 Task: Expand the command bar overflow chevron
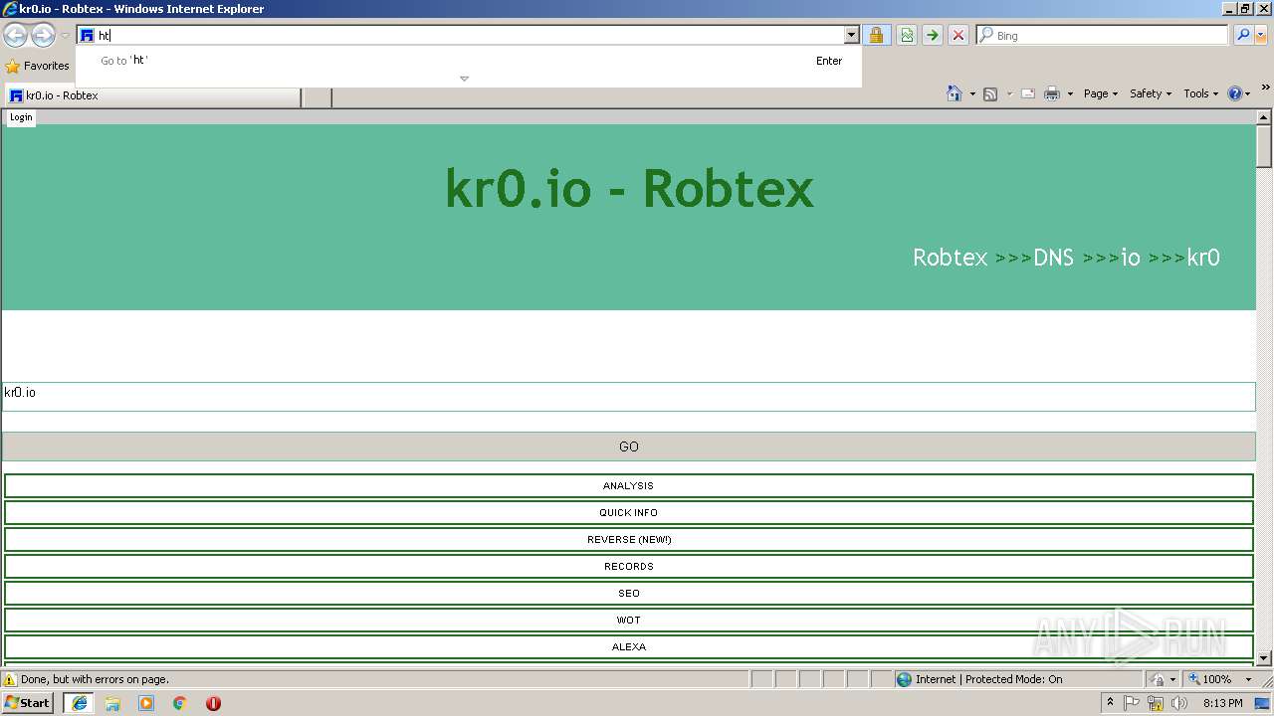(x=1265, y=88)
